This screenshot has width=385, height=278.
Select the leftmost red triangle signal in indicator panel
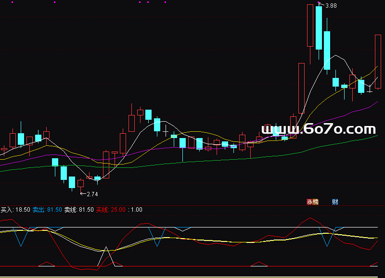(47, 264)
